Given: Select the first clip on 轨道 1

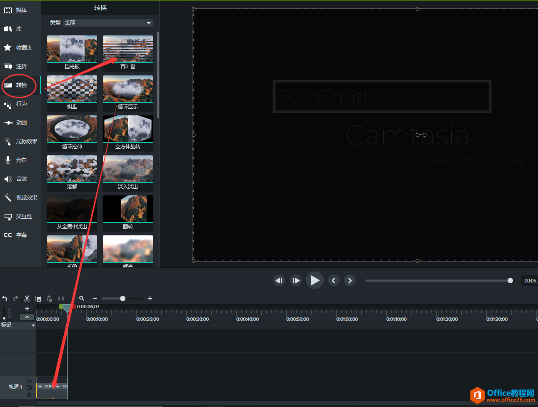Looking at the screenshot, I should click(45, 388).
